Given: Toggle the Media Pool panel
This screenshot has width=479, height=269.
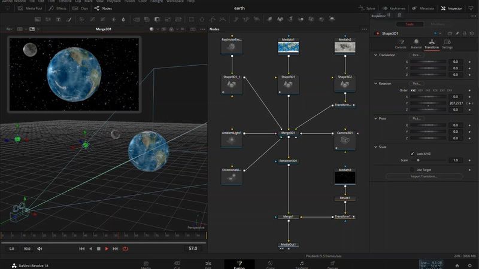Looking at the screenshot, I should click(30, 8).
